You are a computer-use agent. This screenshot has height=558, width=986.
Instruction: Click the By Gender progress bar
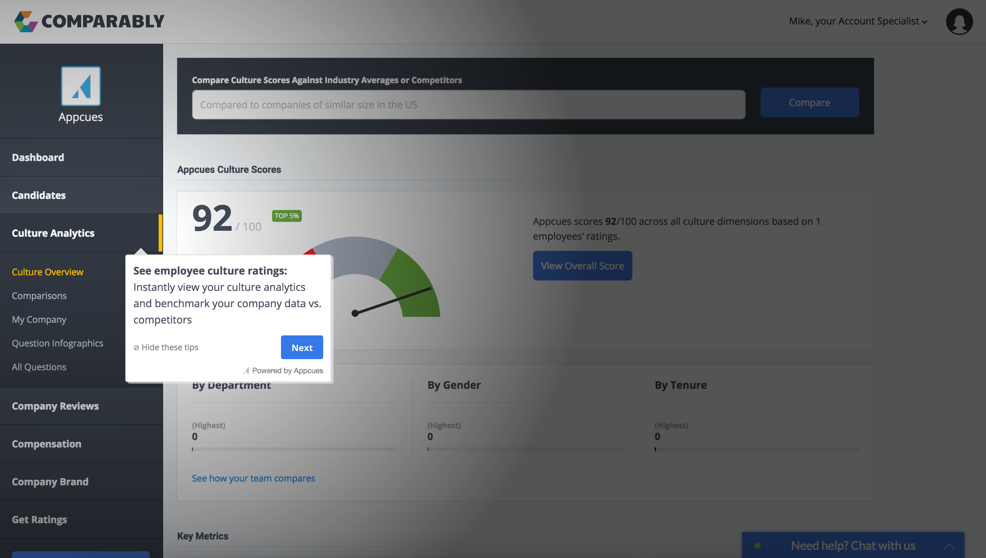tap(526, 449)
